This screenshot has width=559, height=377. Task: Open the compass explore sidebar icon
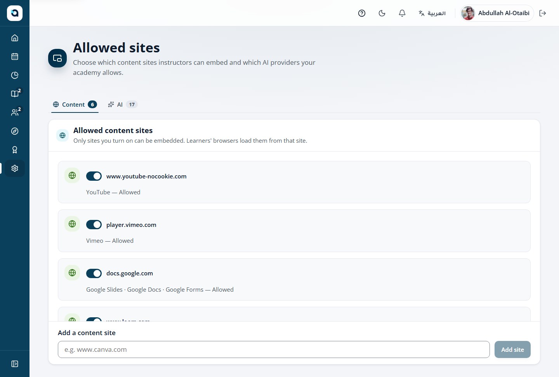click(15, 131)
